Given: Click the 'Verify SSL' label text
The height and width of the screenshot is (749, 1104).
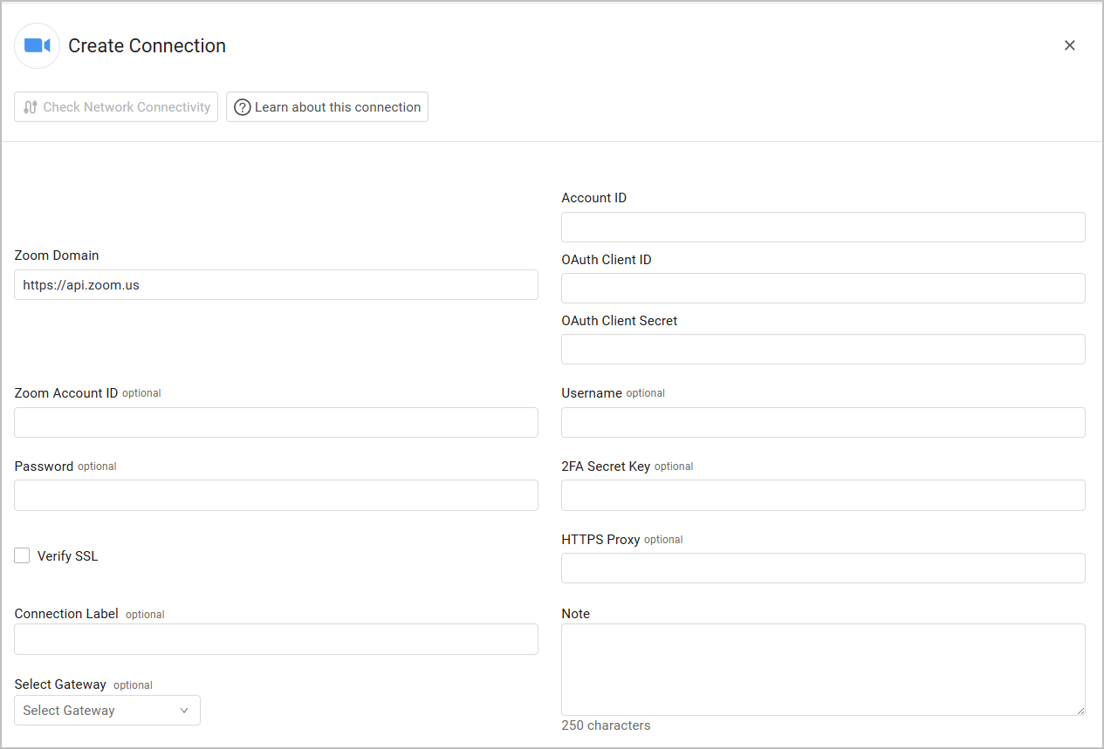Looking at the screenshot, I should [x=67, y=556].
